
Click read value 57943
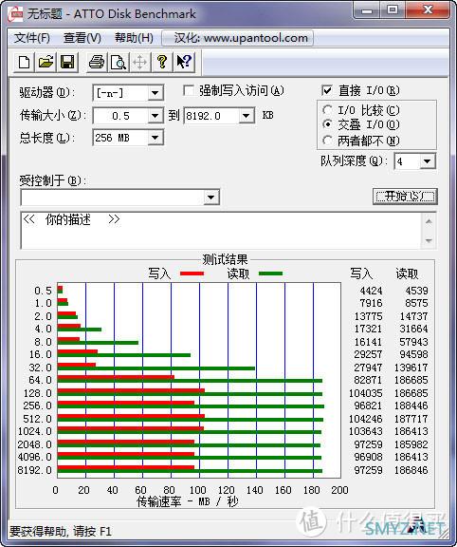(413, 342)
